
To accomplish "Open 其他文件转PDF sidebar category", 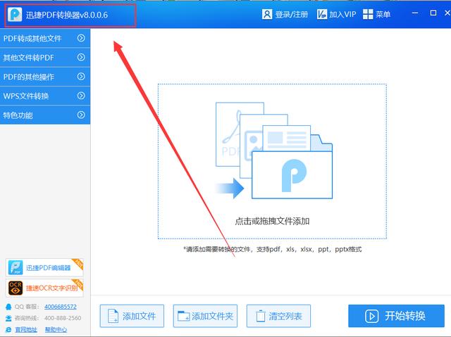I will tap(45, 58).
